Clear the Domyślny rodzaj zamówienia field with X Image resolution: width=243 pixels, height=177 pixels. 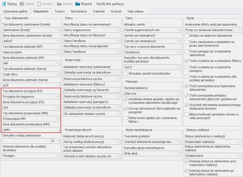[52, 141]
